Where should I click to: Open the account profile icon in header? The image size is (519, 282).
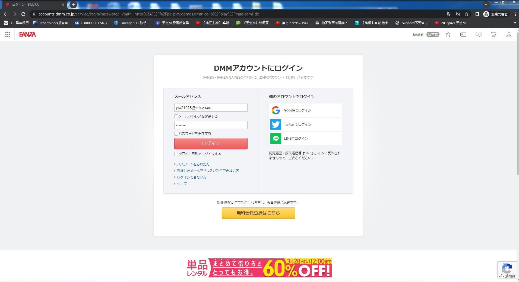tap(509, 34)
